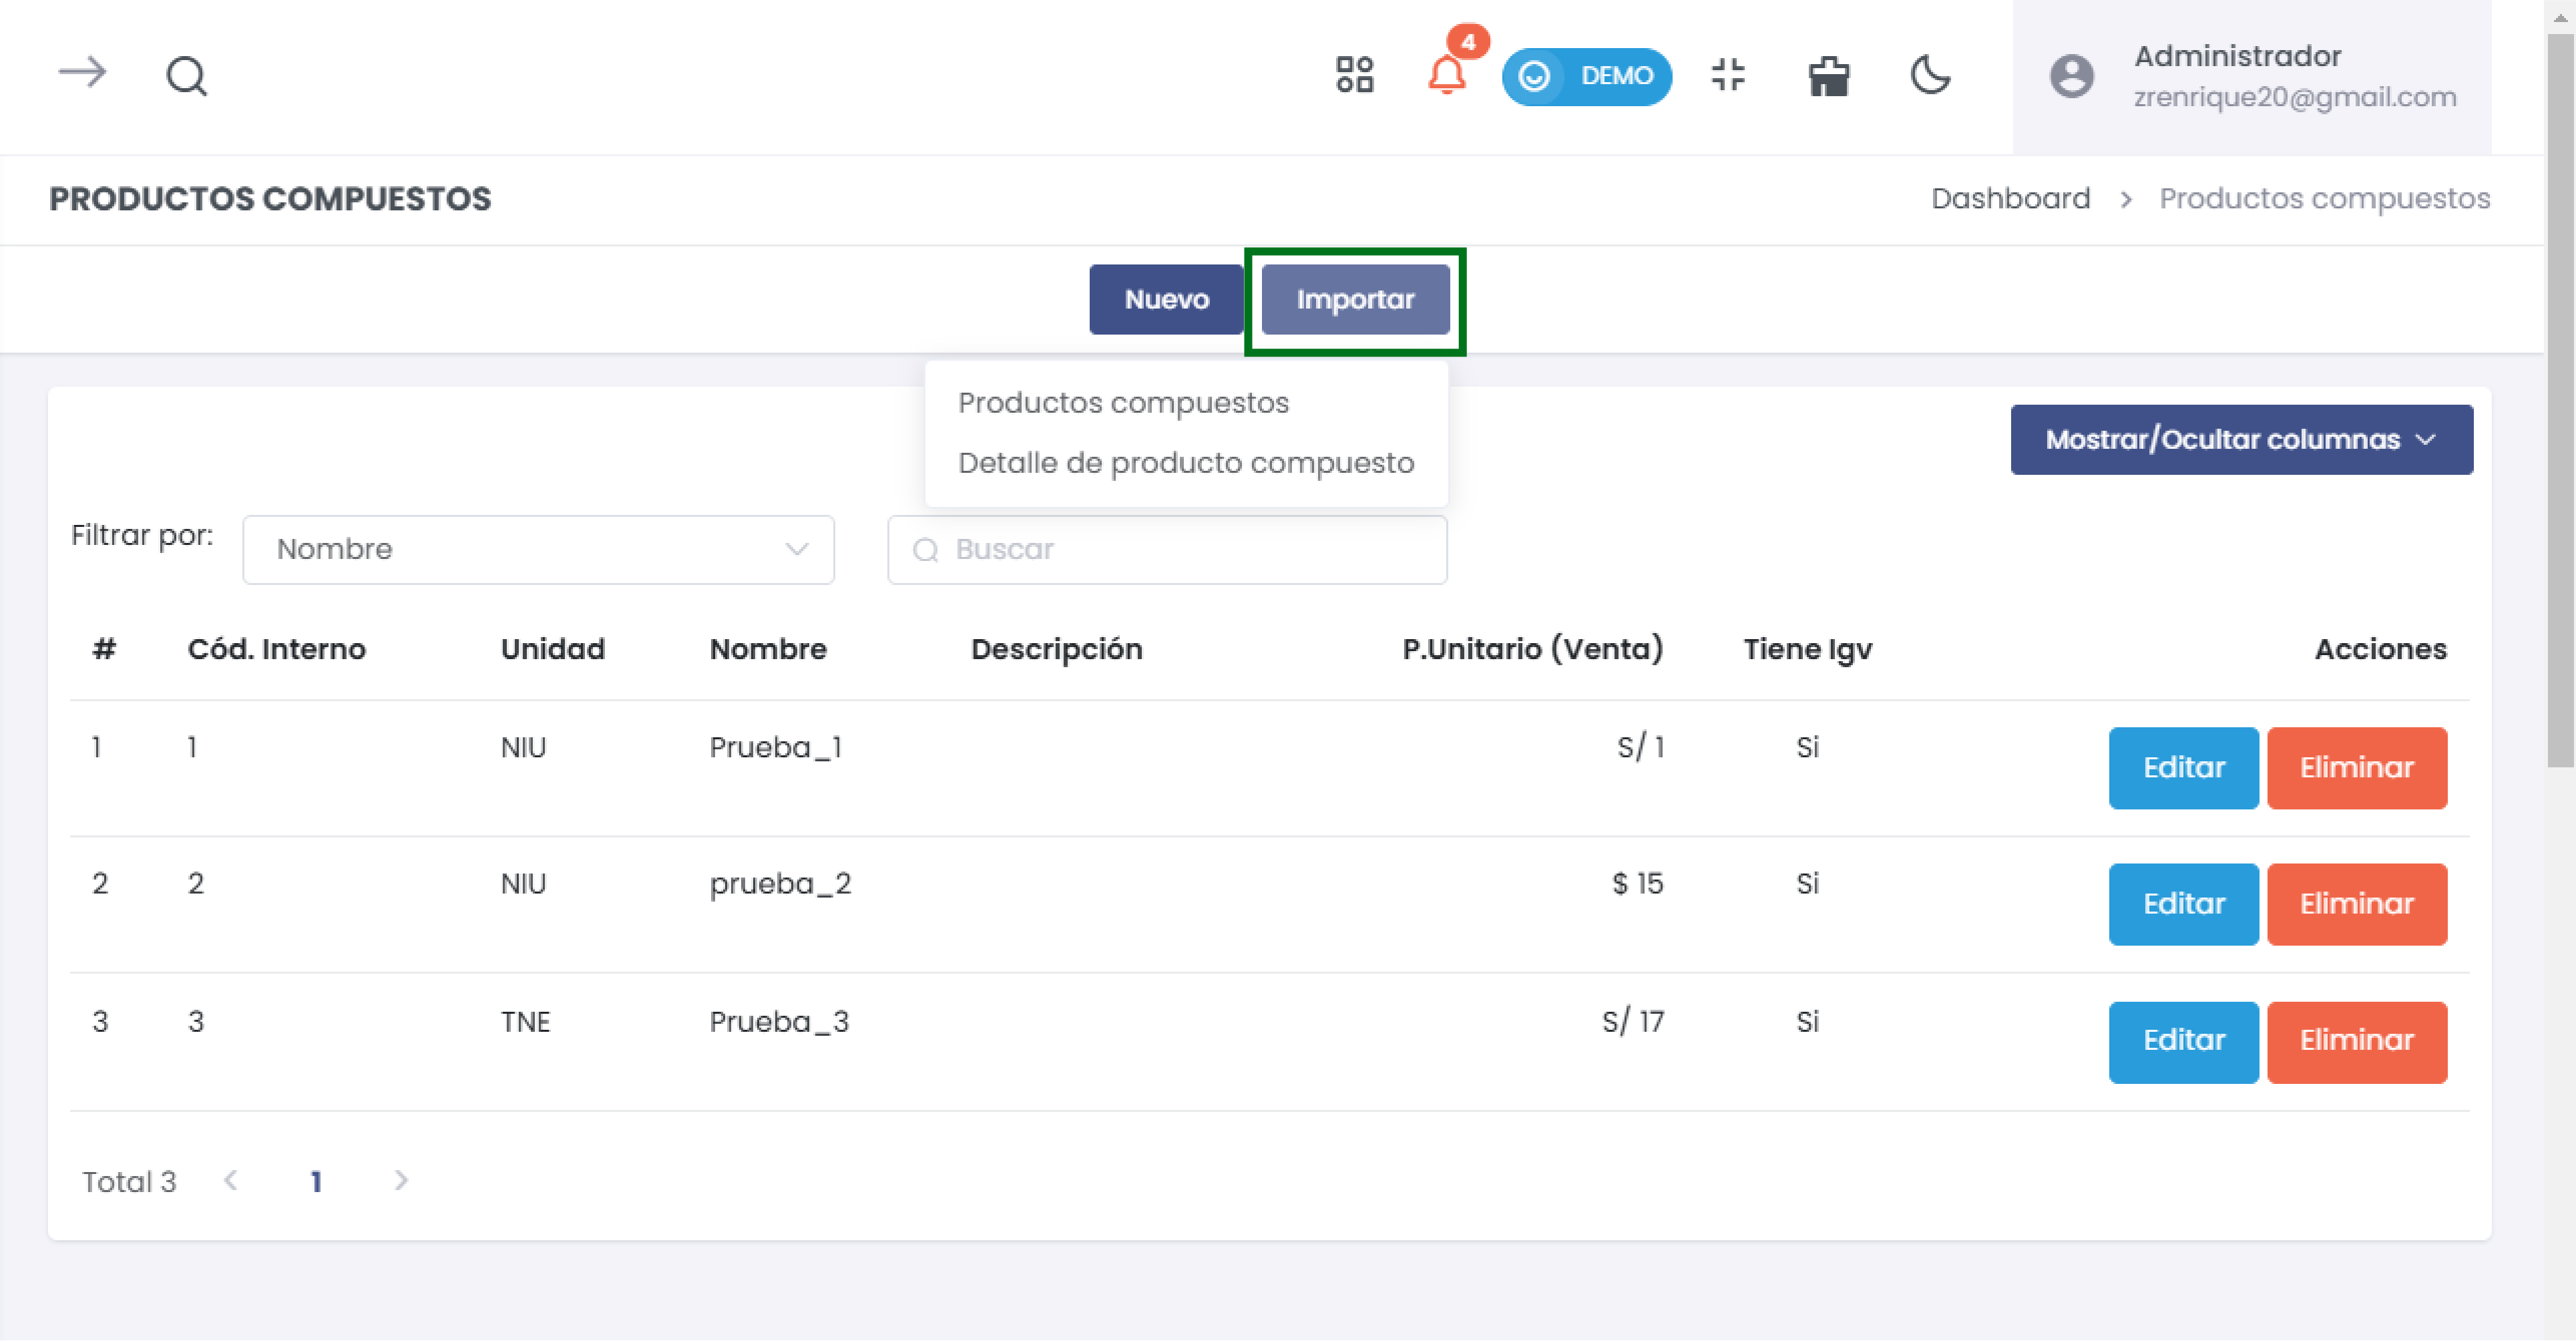Click the briefcase store icon

click(x=1828, y=76)
